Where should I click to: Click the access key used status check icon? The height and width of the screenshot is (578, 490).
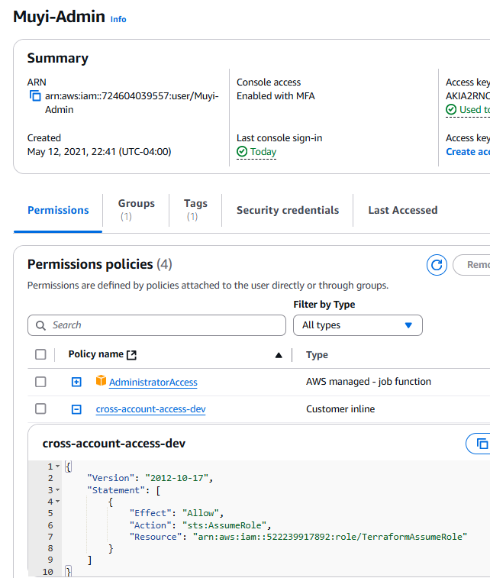tap(451, 109)
